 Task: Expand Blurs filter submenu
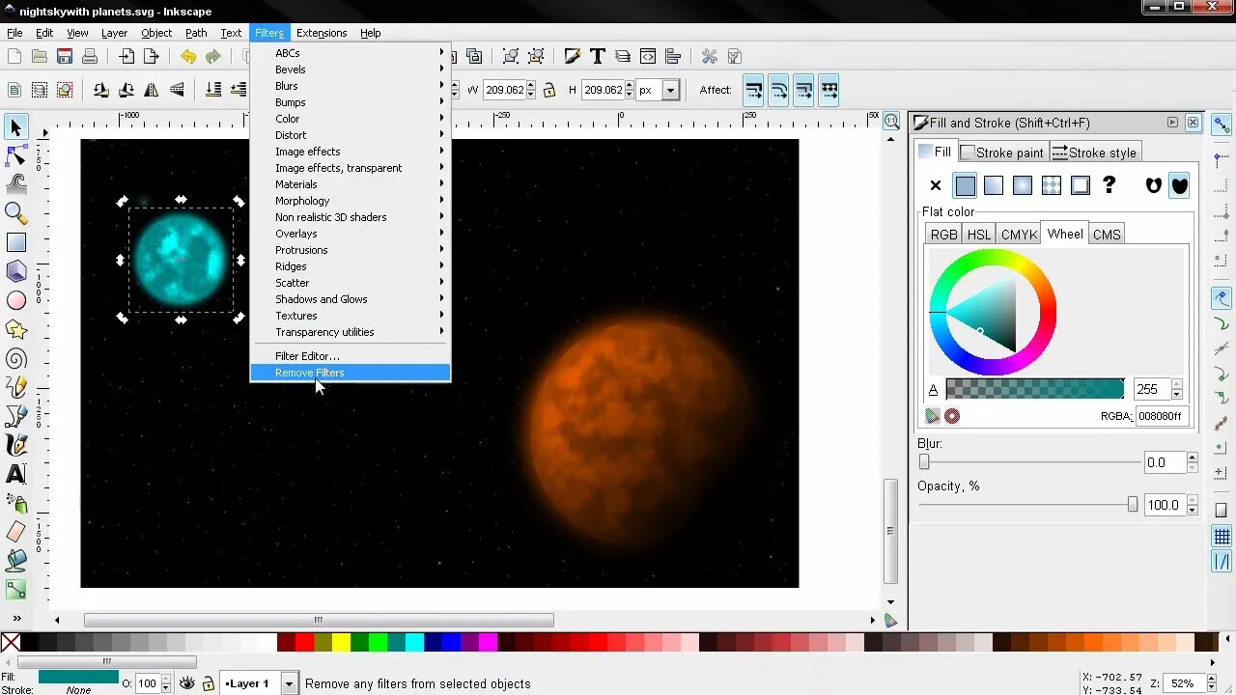pyautogui.click(x=350, y=86)
